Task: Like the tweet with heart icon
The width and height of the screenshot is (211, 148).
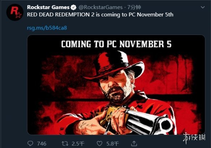Action: (100, 144)
